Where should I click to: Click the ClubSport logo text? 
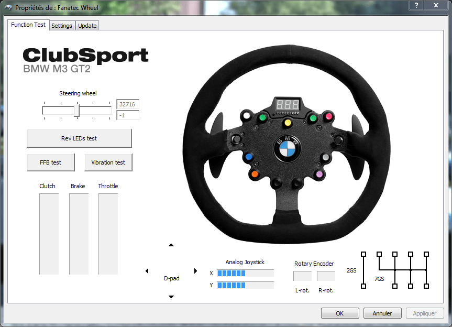(x=85, y=56)
